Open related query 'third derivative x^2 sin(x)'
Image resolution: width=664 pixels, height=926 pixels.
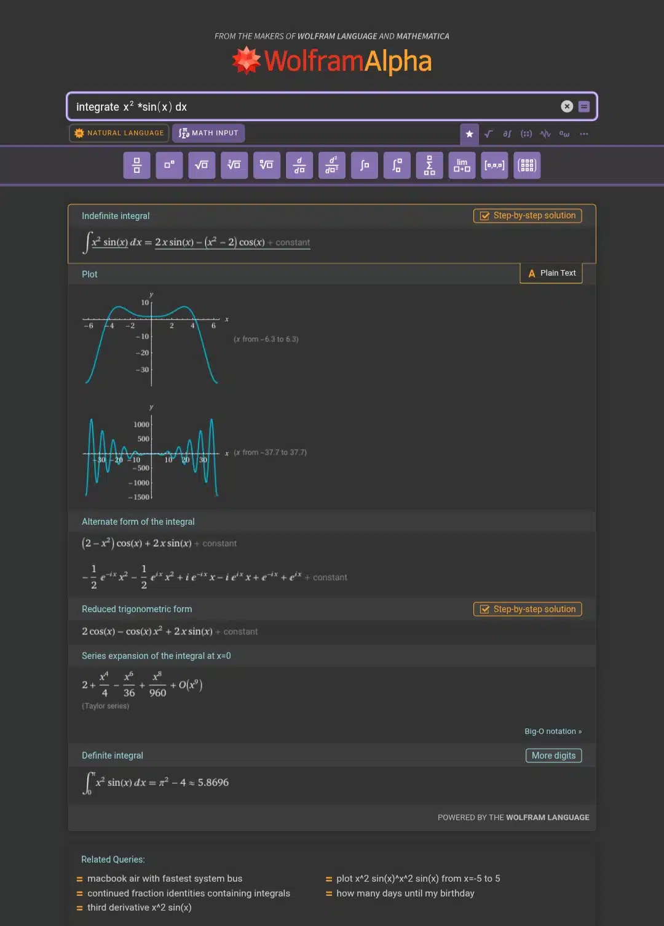(140, 908)
